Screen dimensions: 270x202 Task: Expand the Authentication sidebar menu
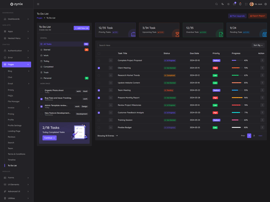pos(16,51)
